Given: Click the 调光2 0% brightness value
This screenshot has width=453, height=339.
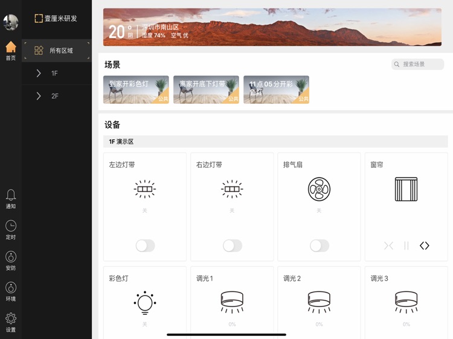Looking at the screenshot, I should pyautogui.click(x=320, y=325).
